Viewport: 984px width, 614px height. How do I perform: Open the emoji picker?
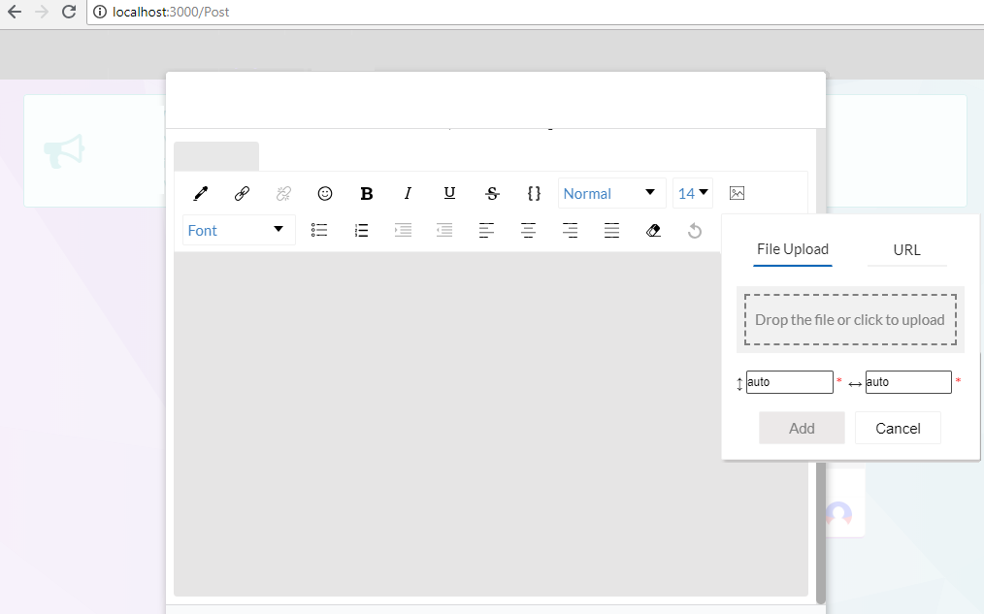coord(325,193)
